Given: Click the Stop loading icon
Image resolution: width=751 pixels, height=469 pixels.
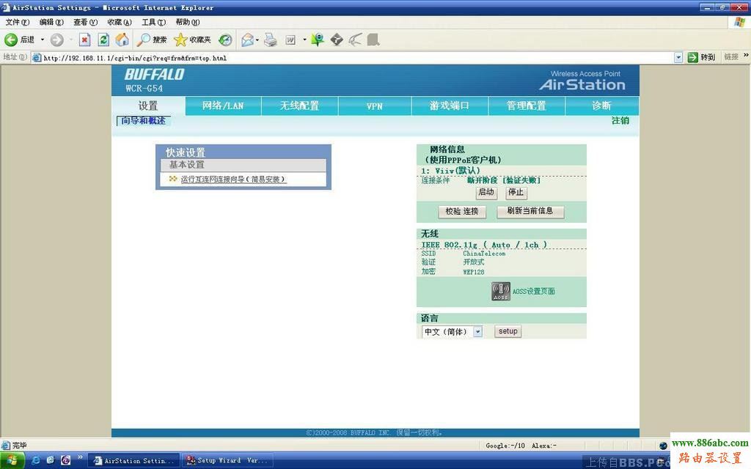Looking at the screenshot, I should 84,40.
